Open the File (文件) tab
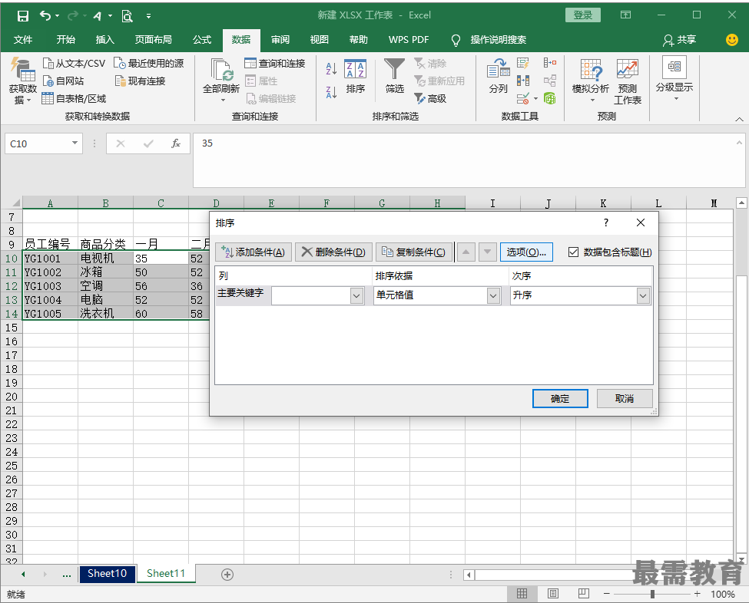Screen dimensions: 749x603 (x=23, y=40)
